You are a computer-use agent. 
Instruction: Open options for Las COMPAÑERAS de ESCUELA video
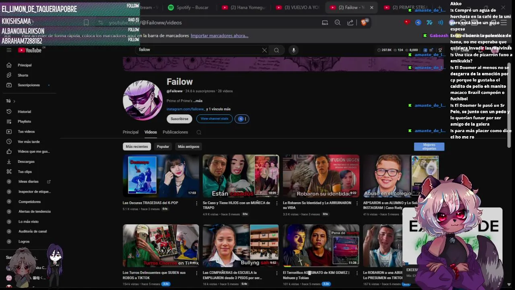click(276, 273)
